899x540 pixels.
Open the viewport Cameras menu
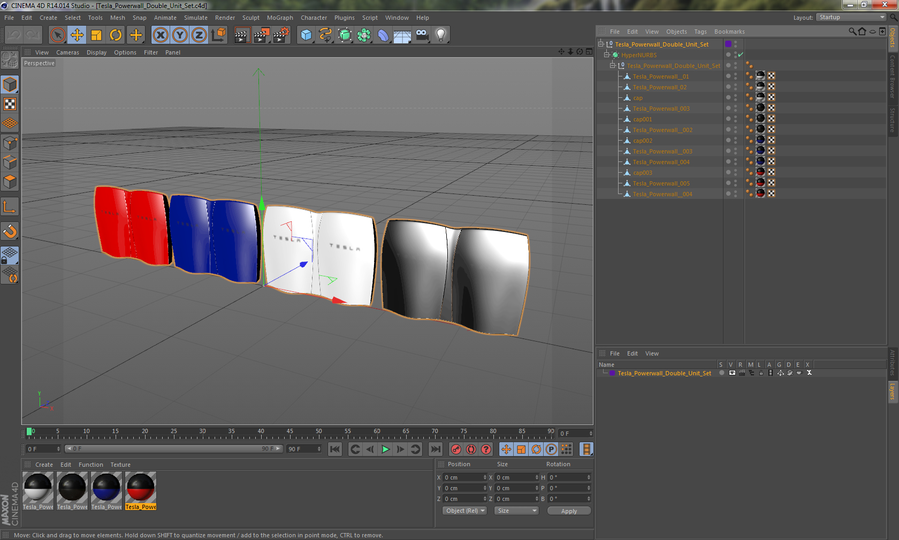pos(67,52)
